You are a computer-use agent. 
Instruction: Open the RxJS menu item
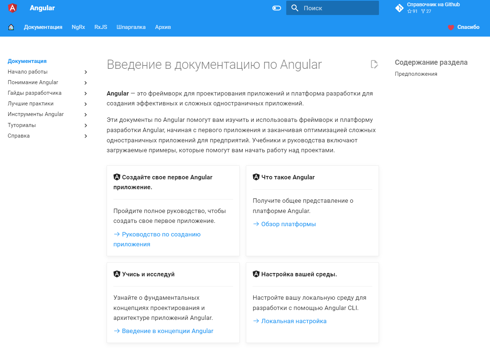tap(101, 27)
